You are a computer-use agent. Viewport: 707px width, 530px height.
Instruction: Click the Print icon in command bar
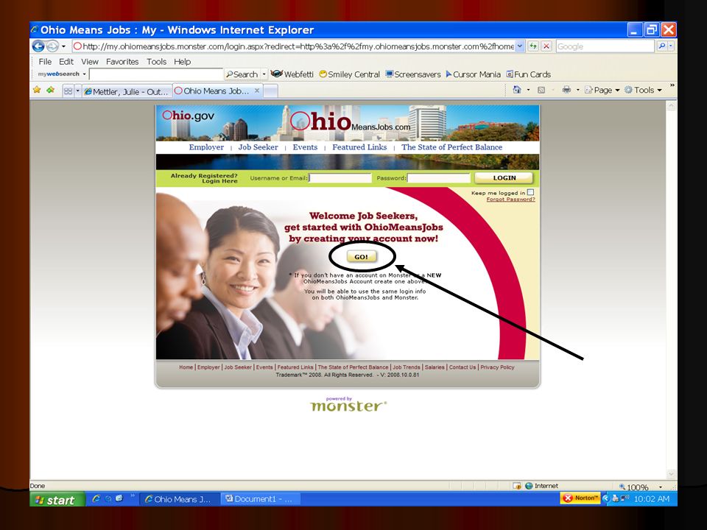point(566,90)
